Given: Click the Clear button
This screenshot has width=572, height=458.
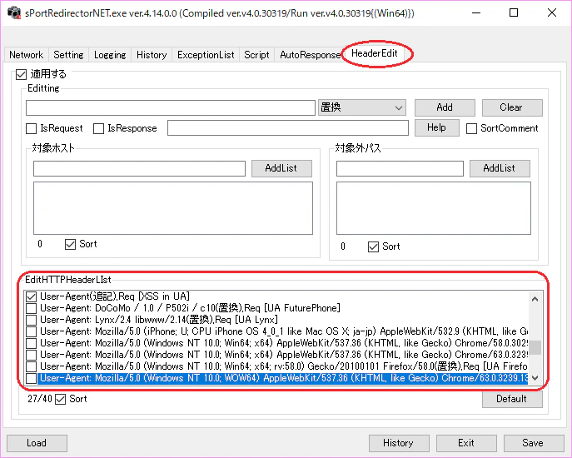Looking at the screenshot, I should [512, 107].
